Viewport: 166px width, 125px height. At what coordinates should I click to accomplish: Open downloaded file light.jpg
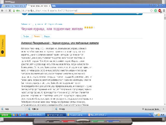(x=40, y=109)
